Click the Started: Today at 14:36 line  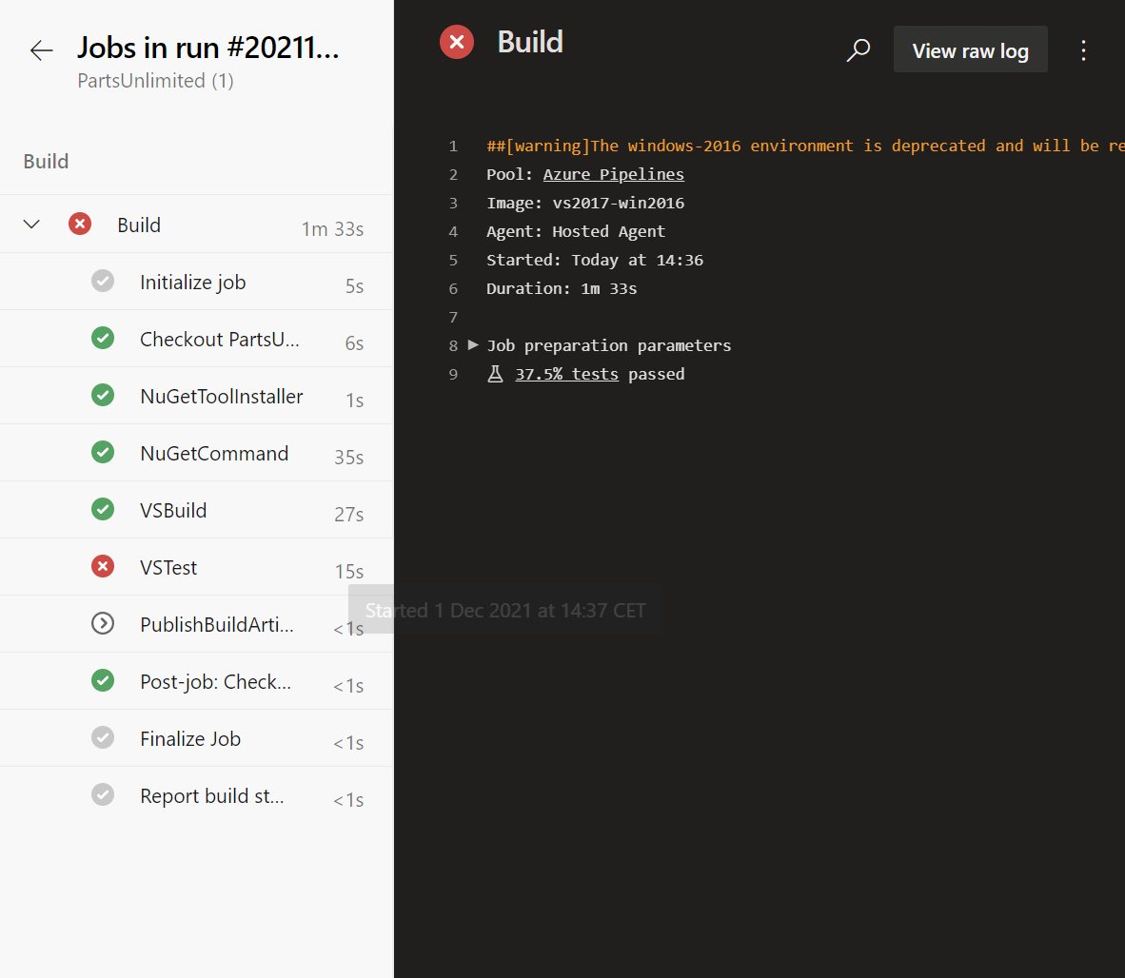[x=595, y=261]
